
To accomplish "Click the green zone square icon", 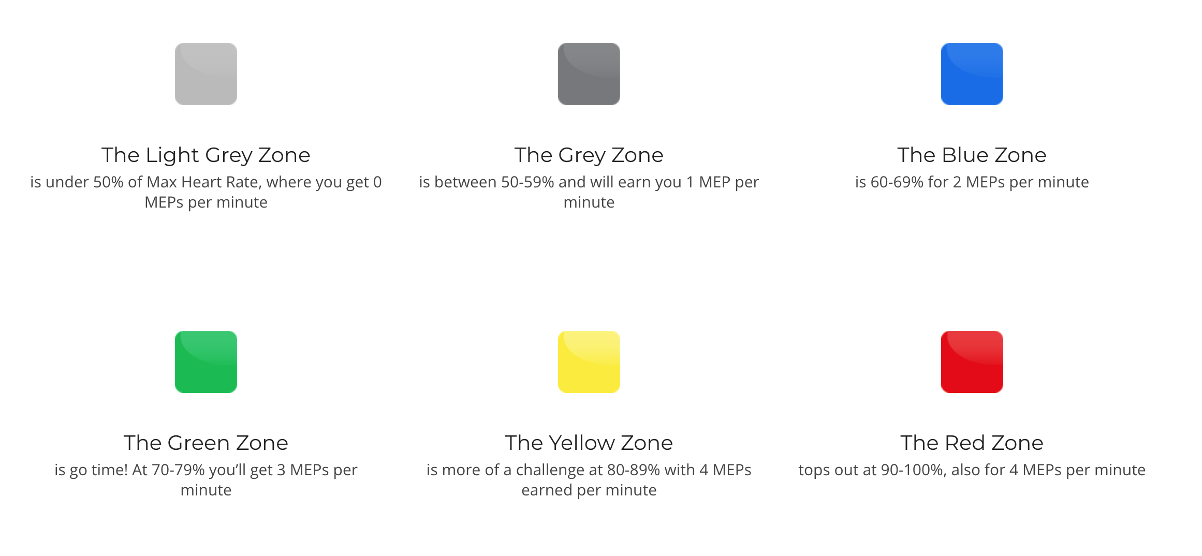I will (x=206, y=362).
